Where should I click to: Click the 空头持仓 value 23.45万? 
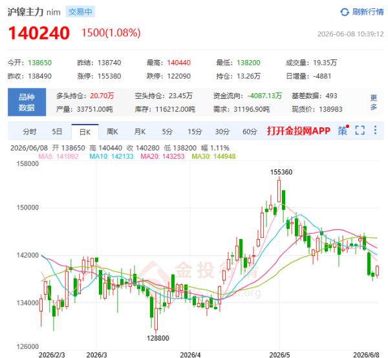(x=180, y=96)
